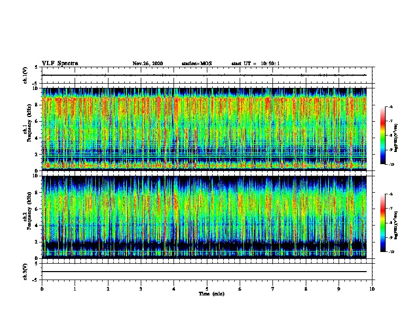Click the "station=MOS" header label
419x324 pixels.
(197, 64)
